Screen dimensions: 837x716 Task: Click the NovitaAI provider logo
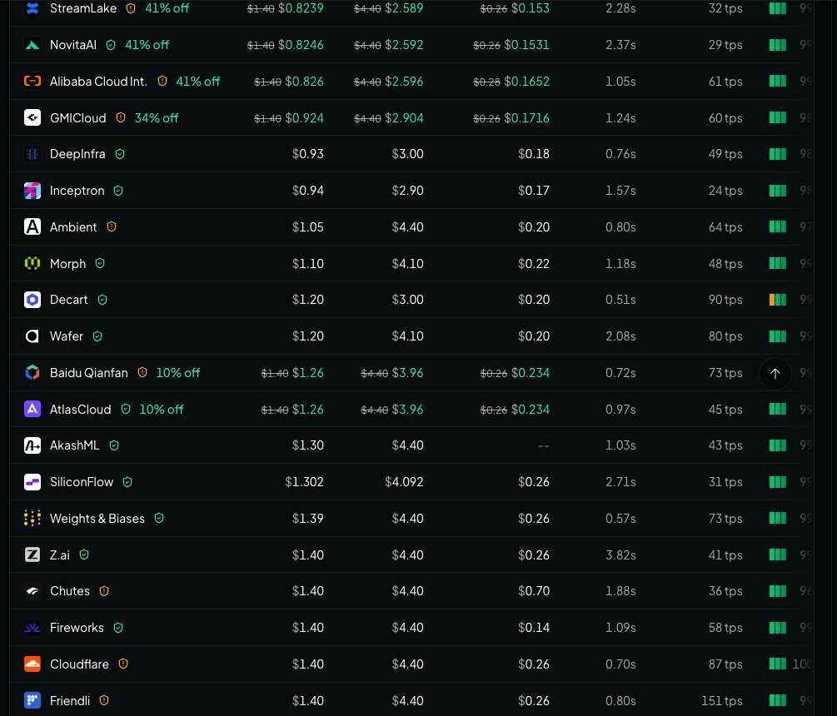pos(32,45)
